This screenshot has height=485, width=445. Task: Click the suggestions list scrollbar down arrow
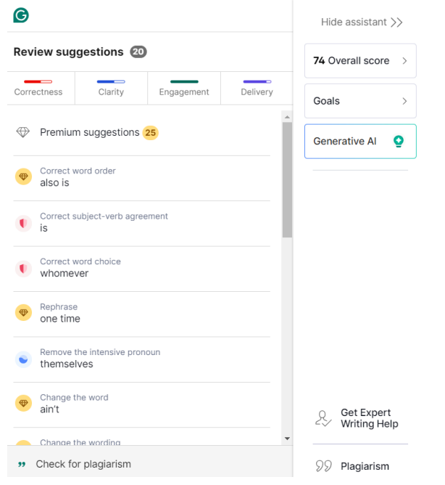287,439
